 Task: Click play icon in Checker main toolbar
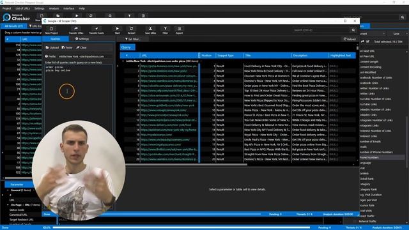pyautogui.click(x=77, y=16)
